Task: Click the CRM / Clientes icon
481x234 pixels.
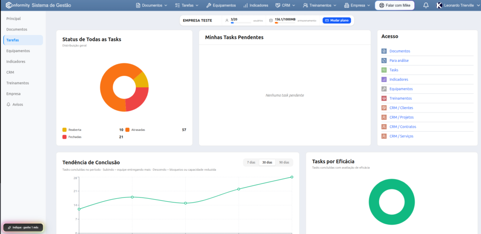Action: coord(384,108)
